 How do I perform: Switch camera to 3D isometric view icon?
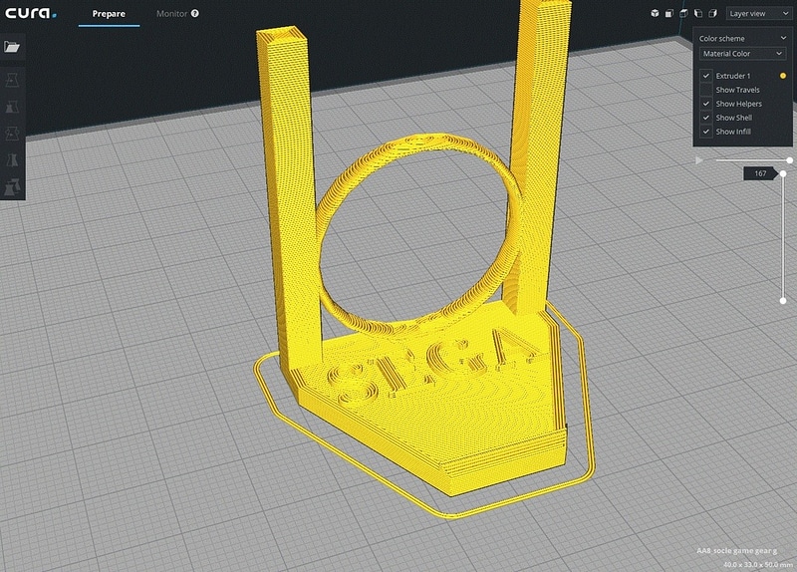[655, 13]
